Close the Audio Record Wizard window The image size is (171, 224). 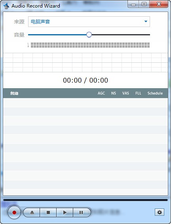pos(159,4)
